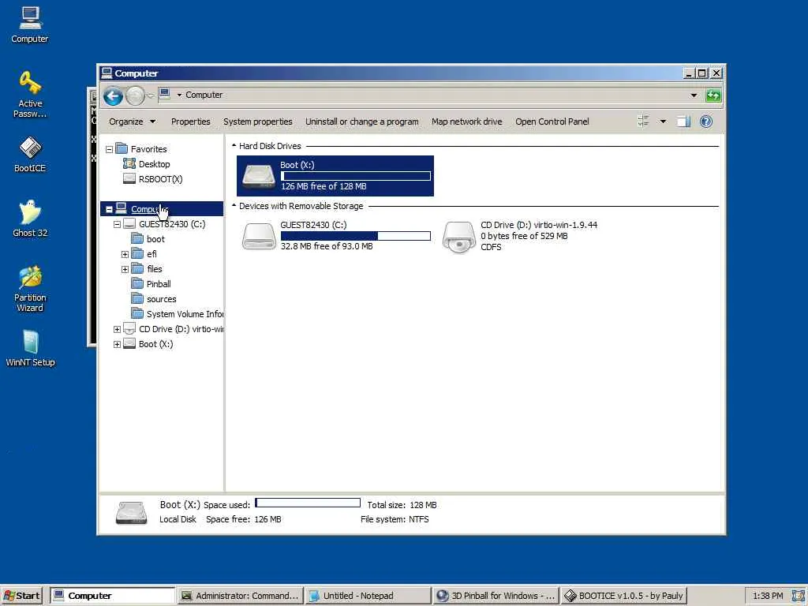Open the address bar history dropdown
This screenshot has height=606, width=808.
(694, 95)
